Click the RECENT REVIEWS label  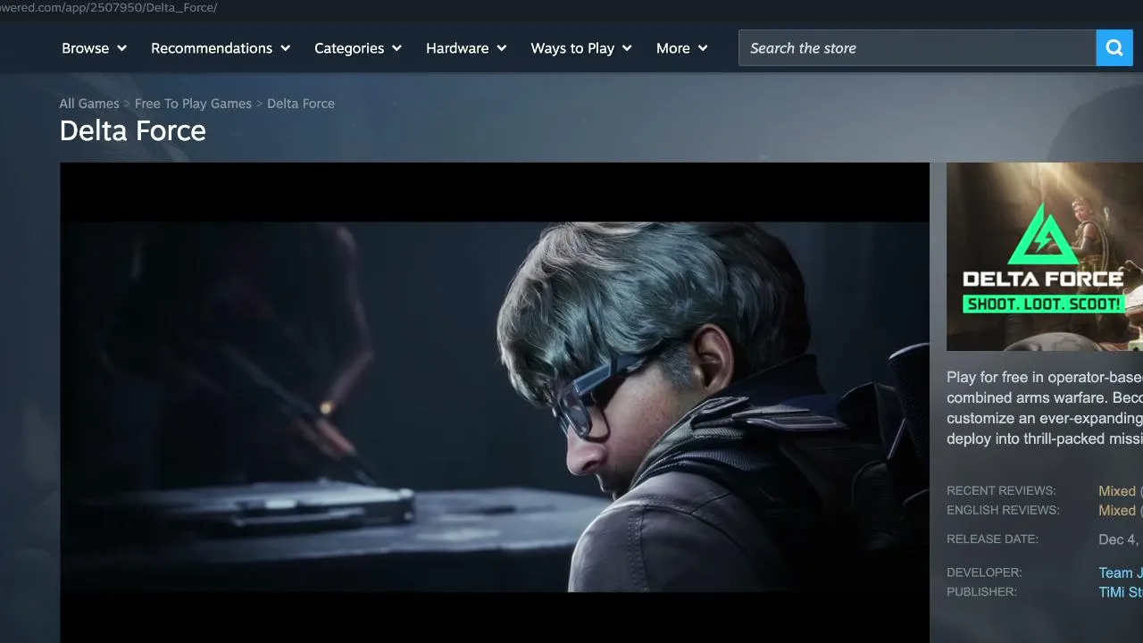[1001, 491]
